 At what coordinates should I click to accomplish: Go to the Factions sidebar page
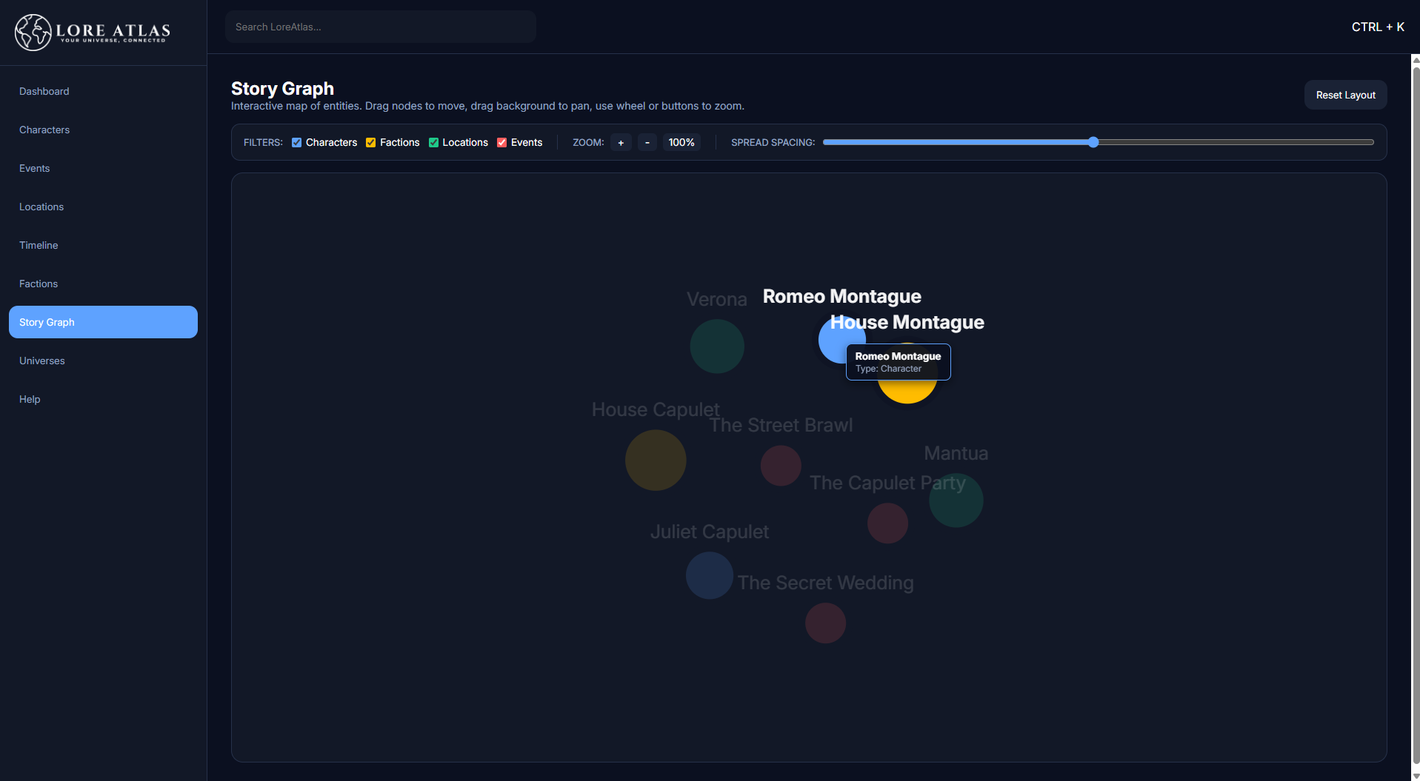tap(103, 284)
